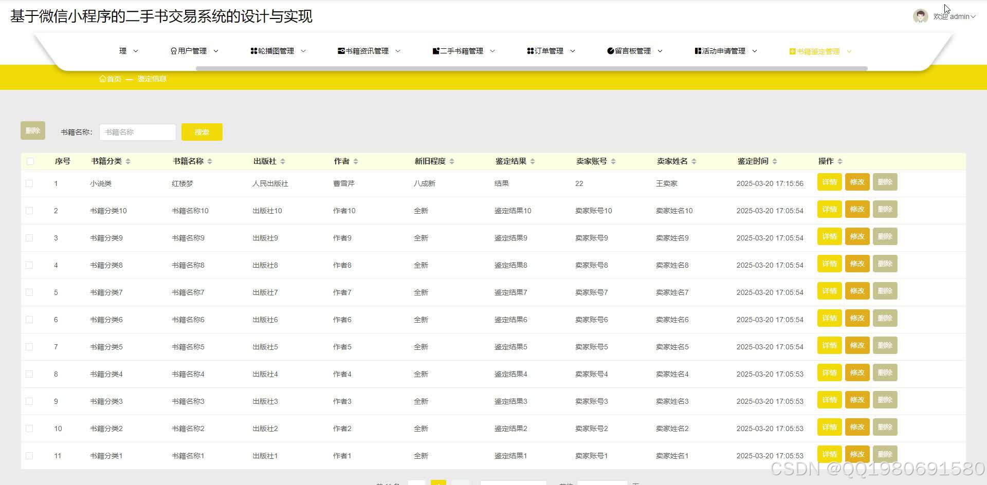Expand the 留言板管理 submenu arrow
Image resolution: width=987 pixels, height=485 pixels.
tap(661, 50)
